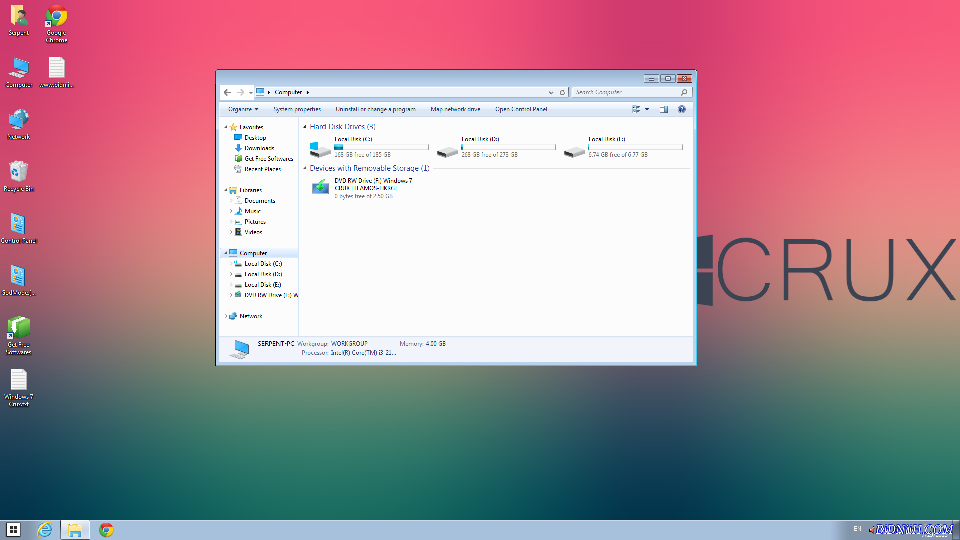This screenshot has width=960, height=540.
Task: Click Map network drive
Action: coord(455,109)
